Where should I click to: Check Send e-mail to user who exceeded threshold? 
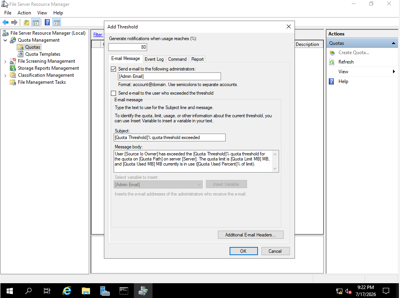(x=114, y=93)
